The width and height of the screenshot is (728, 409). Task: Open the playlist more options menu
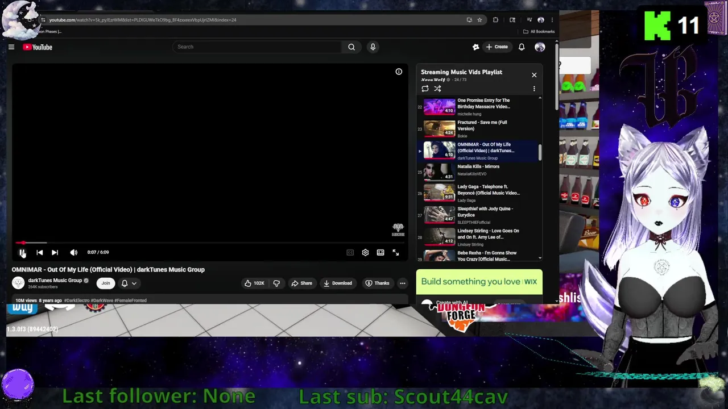pos(534,89)
